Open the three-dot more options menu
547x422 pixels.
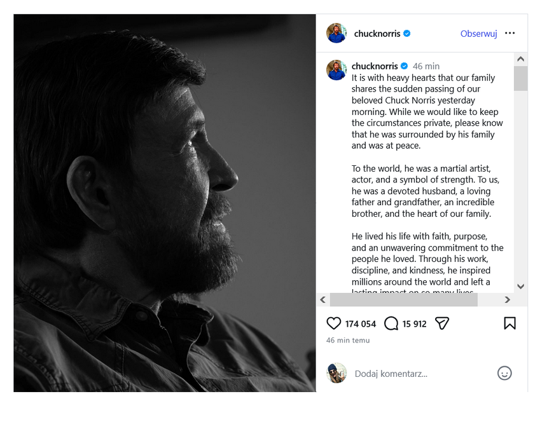[x=509, y=33]
